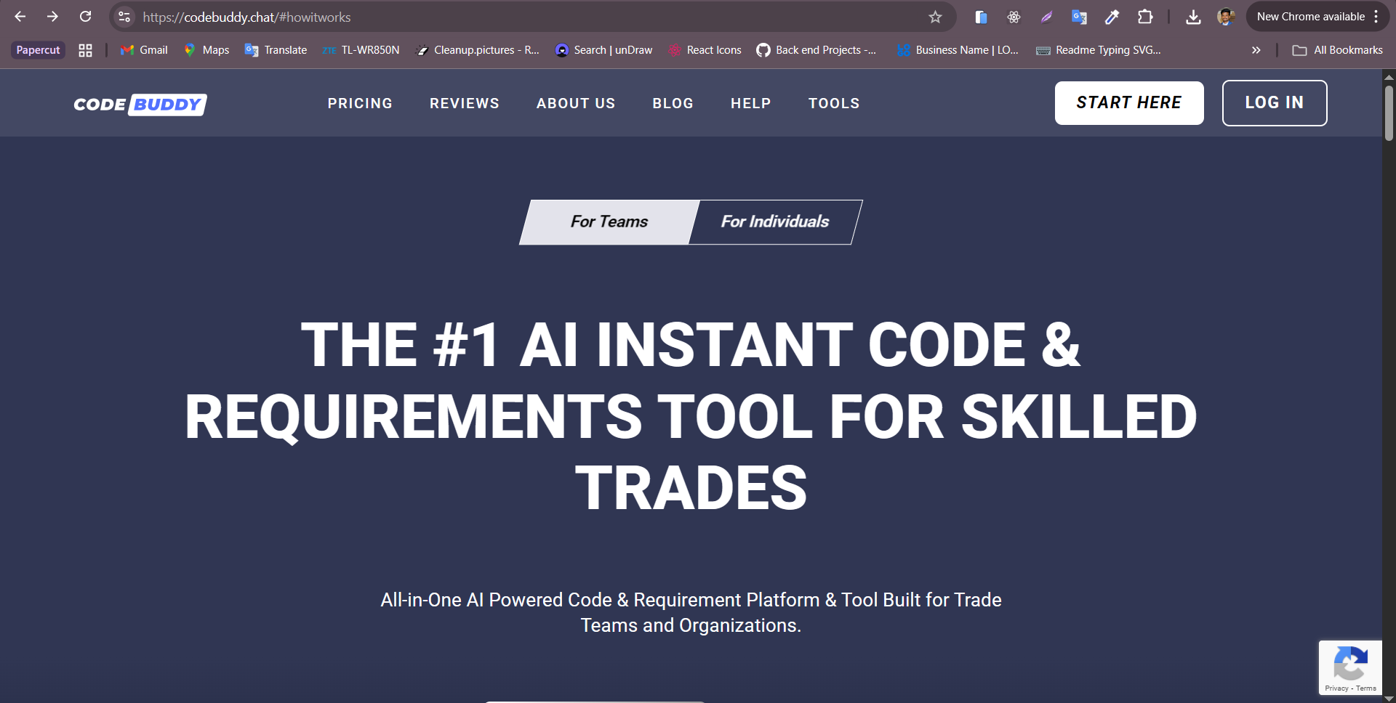Open the browser Extensions puzzle icon

pyautogui.click(x=1145, y=17)
